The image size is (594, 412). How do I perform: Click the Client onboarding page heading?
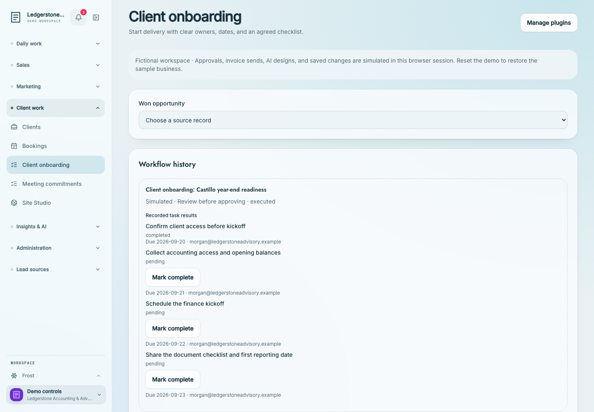coord(185,16)
